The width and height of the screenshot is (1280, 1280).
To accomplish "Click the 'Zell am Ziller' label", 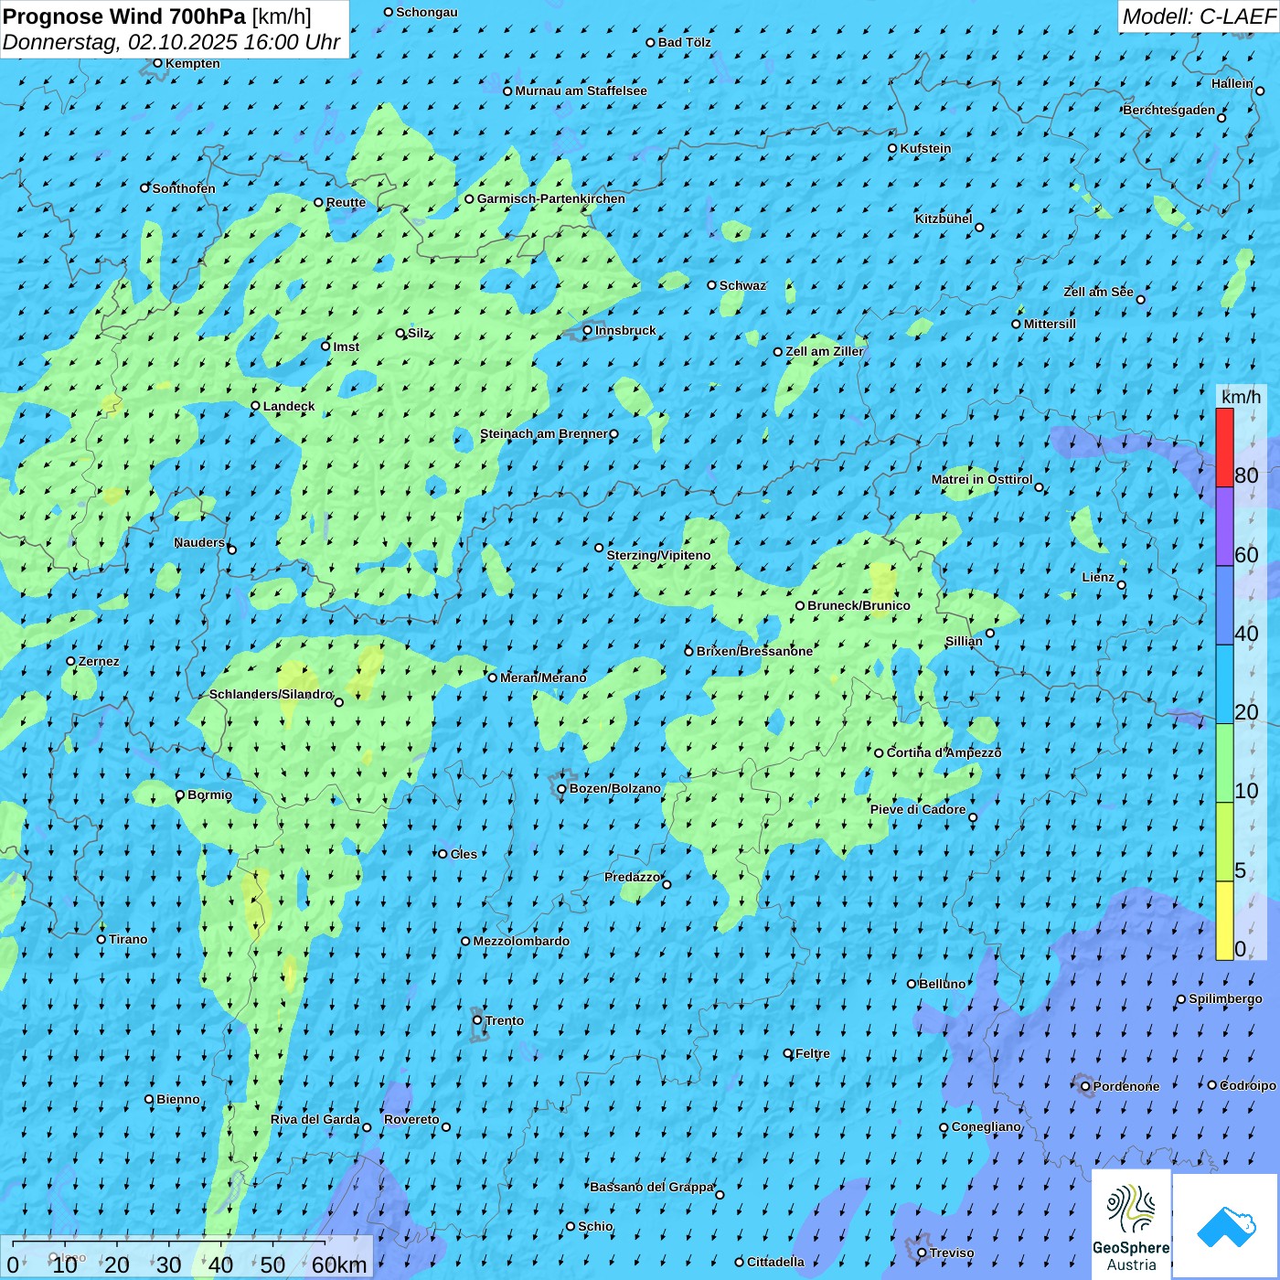I will tap(825, 351).
